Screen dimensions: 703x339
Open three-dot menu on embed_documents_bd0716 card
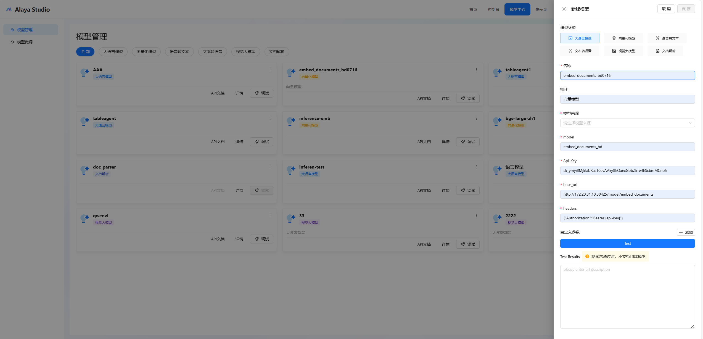pos(476,70)
